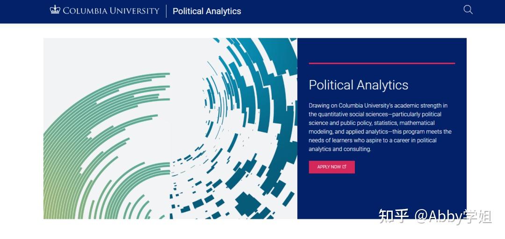Screen dimensions: 505x239
Task: Open search with the magnifier icon
Action: coord(468,10)
